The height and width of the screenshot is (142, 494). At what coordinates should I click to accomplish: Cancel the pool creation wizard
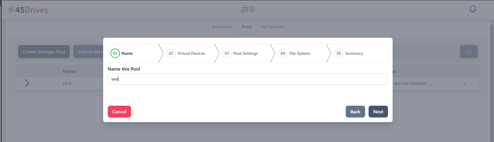pyautogui.click(x=119, y=112)
